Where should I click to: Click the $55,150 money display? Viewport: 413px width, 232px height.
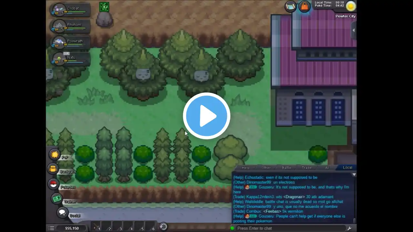click(72, 228)
